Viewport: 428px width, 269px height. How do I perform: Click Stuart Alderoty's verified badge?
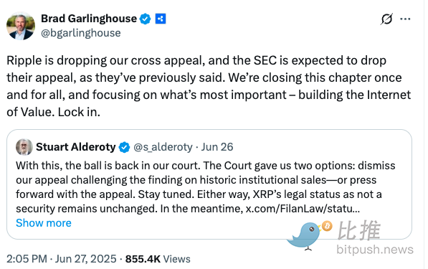(125, 147)
